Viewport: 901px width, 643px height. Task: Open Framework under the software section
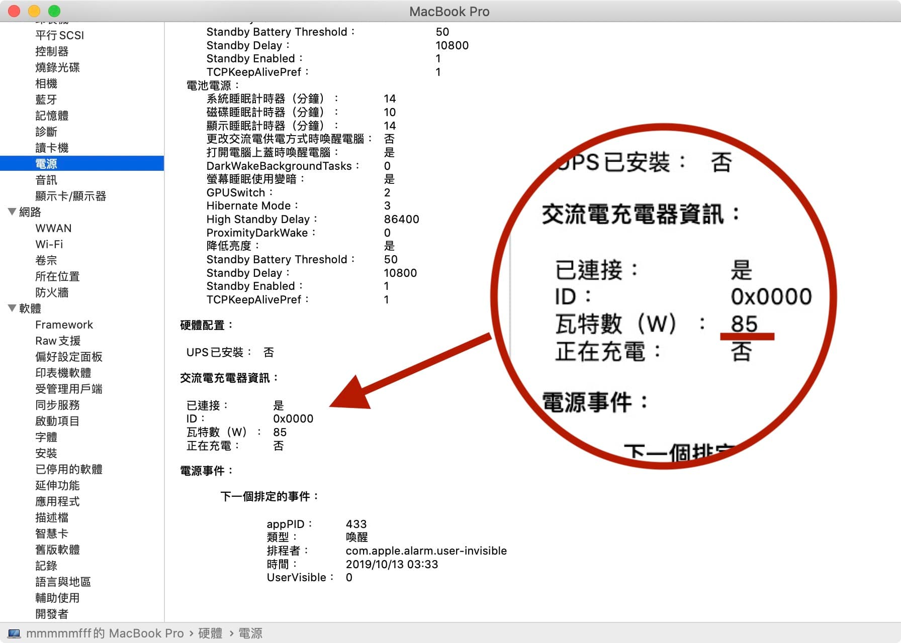(64, 325)
